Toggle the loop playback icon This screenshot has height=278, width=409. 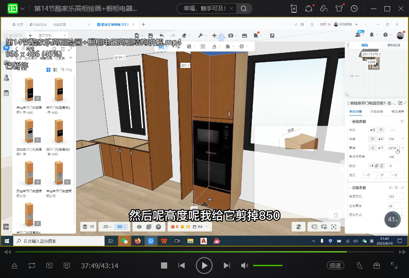tap(32, 266)
